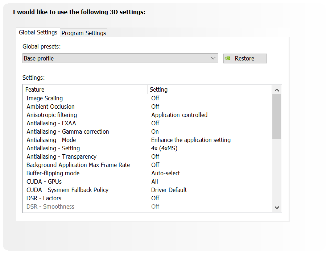Select the Buffer-flipping mode Auto-select value
This screenshot has height=255, width=330.
click(x=165, y=173)
